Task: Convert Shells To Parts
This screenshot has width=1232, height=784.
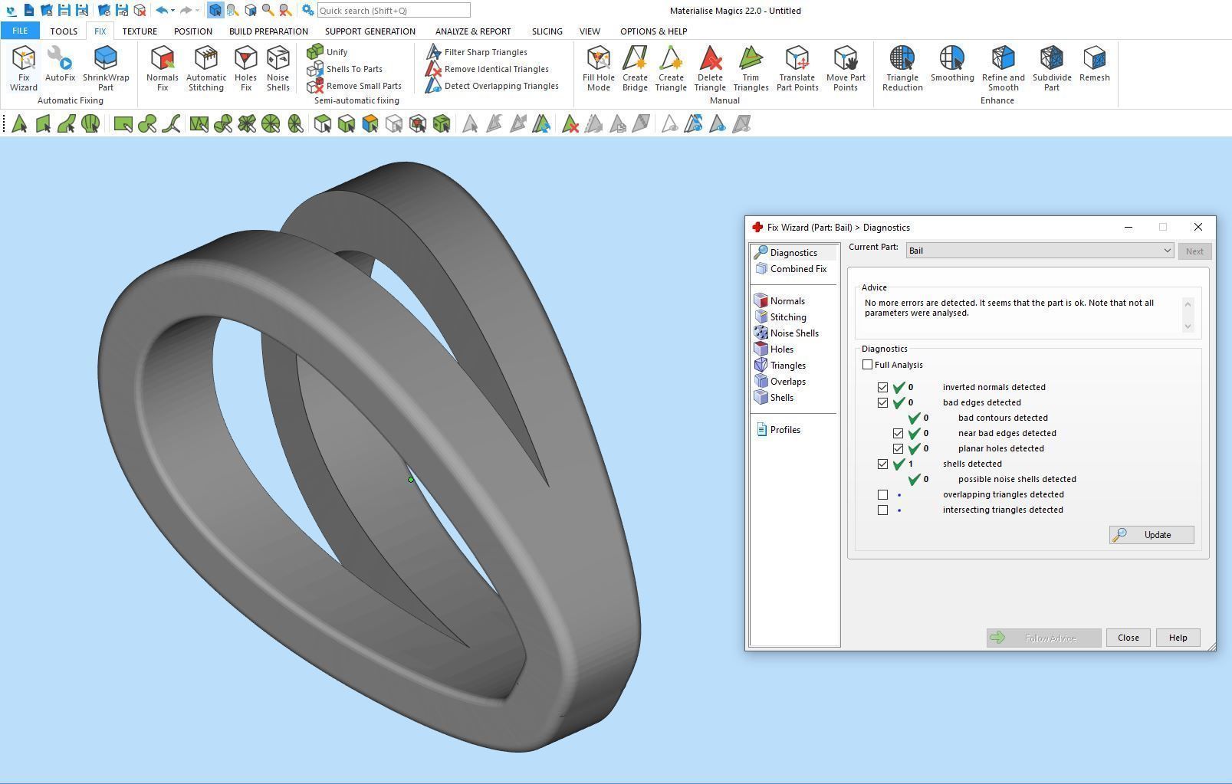Action: point(345,69)
